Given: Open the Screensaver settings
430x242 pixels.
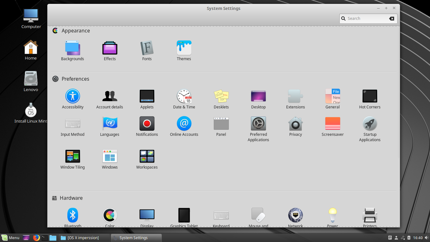Looking at the screenshot, I should click(x=333, y=126).
